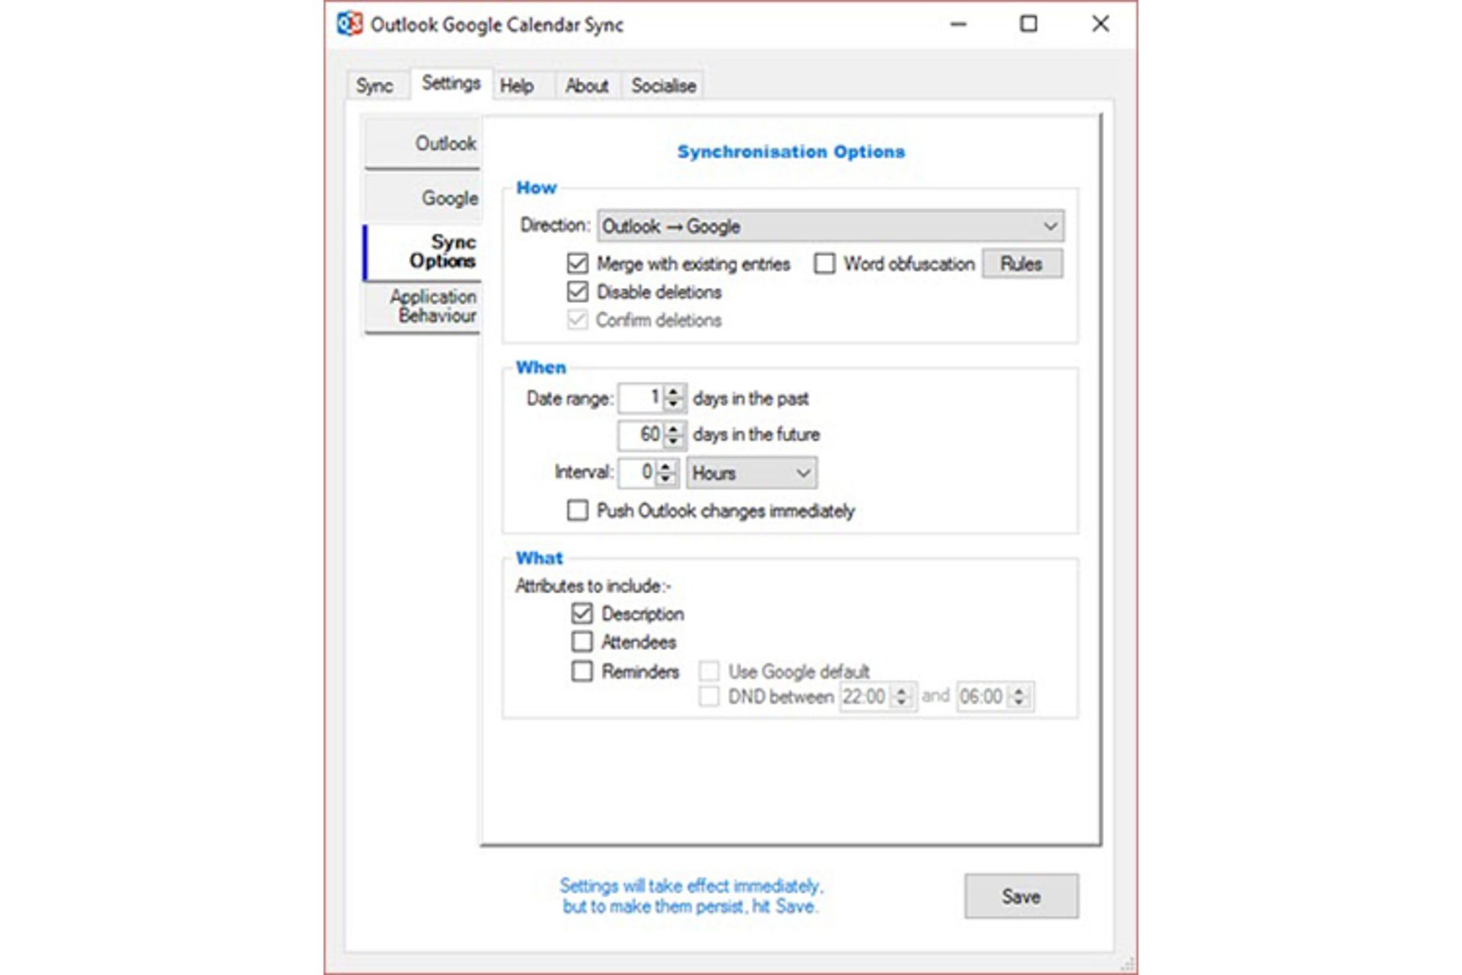1462x975 pixels.
Task: Uncheck the Description attribute
Action: pyautogui.click(x=582, y=613)
